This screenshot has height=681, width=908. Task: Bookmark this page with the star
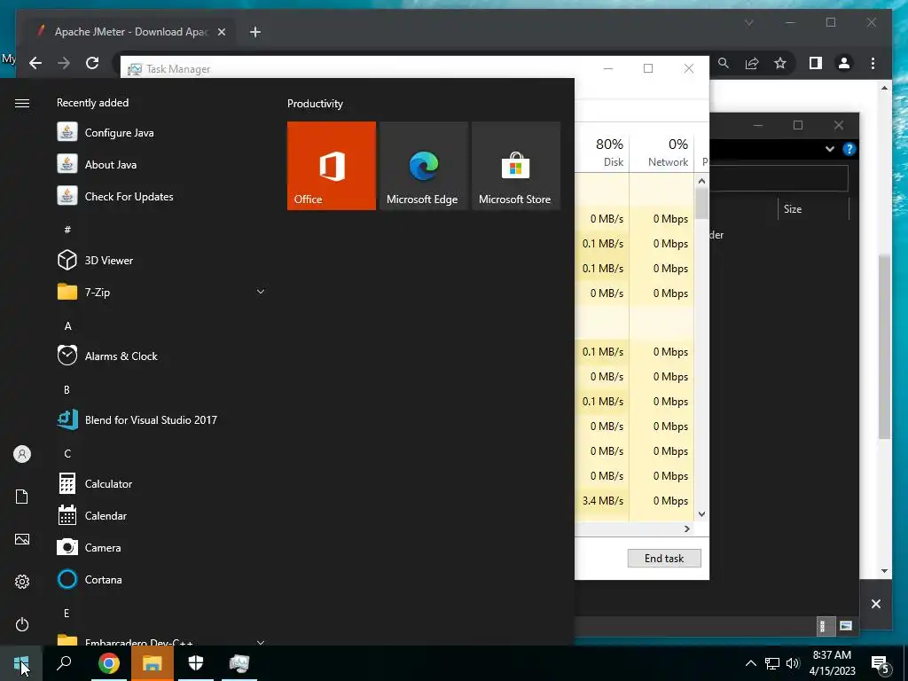pos(780,63)
